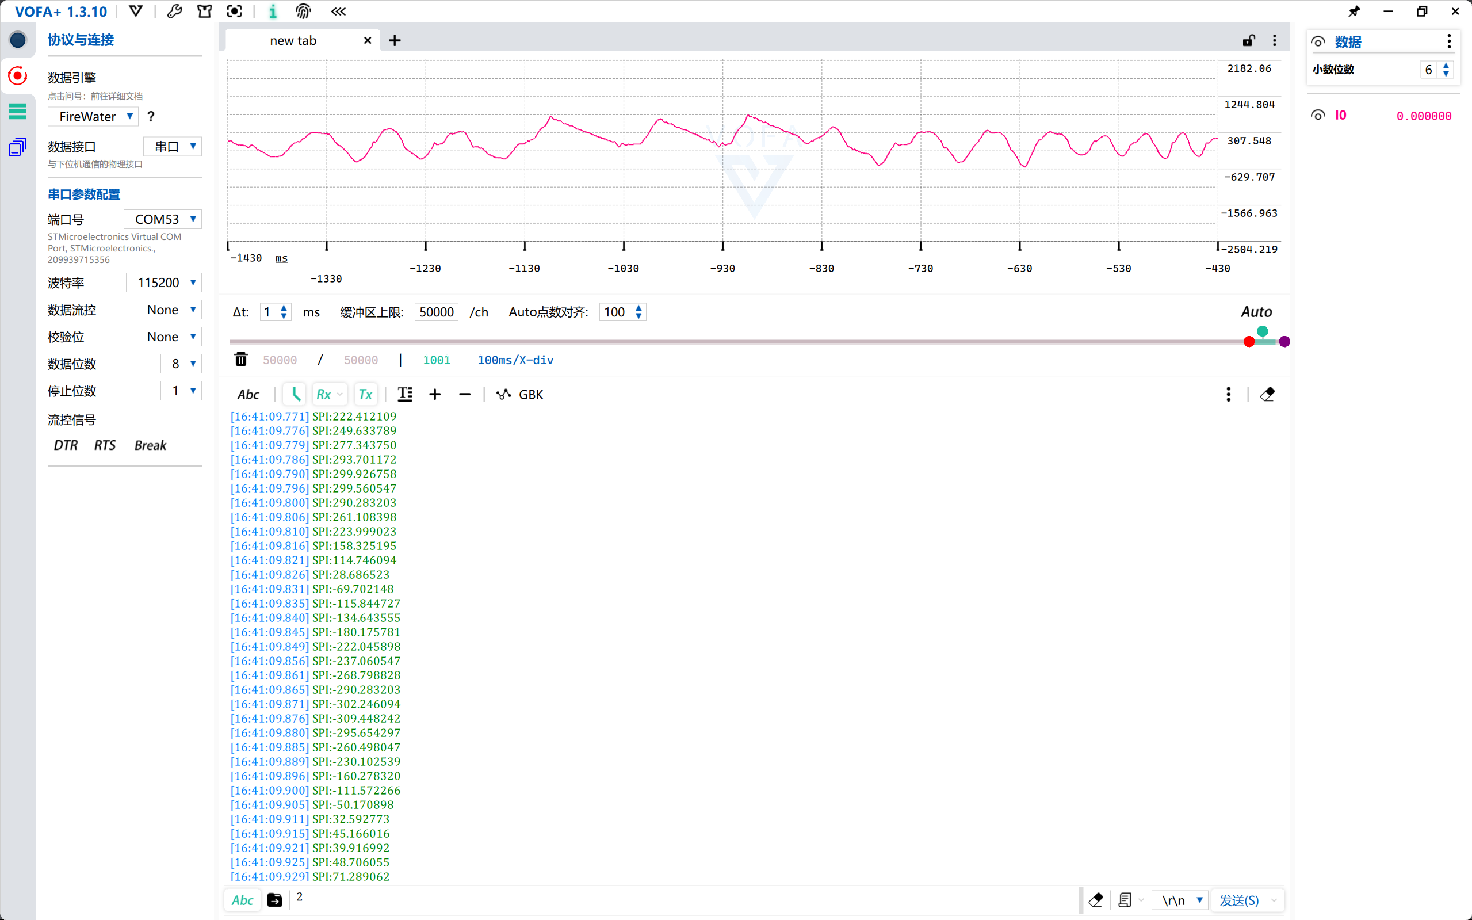Open the 串口 data interface dropdown
Screen dimensions: 1472x920
pos(172,146)
